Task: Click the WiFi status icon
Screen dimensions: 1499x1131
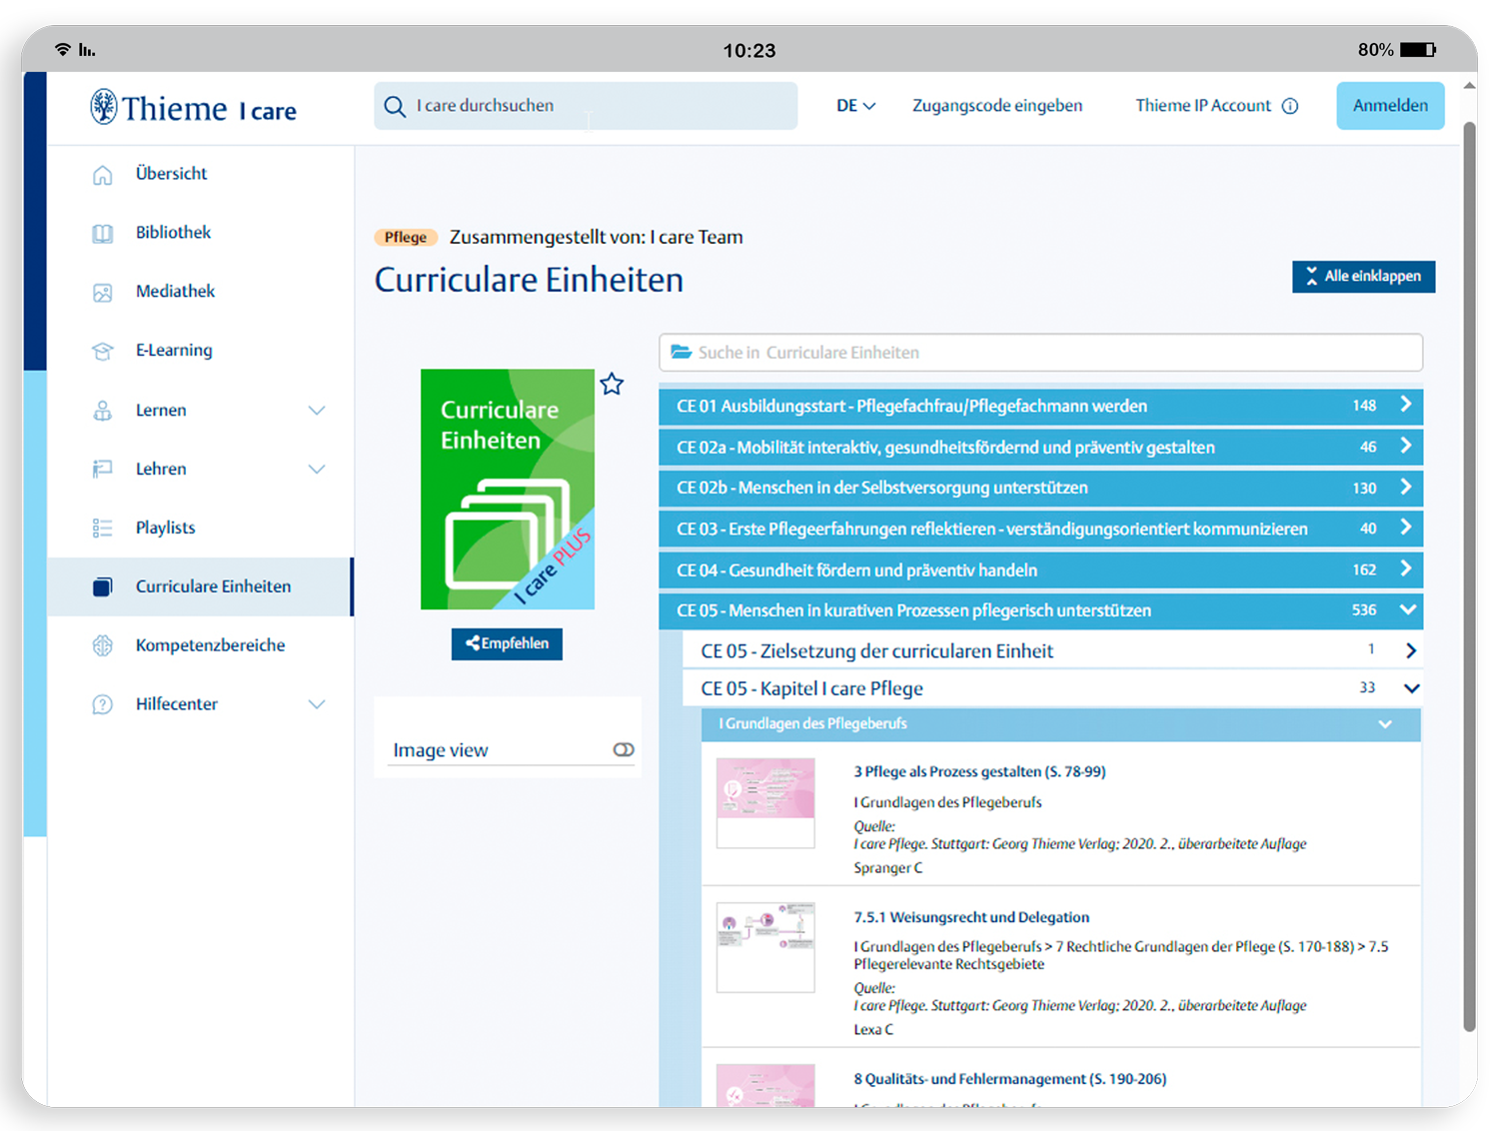Action: click(63, 49)
